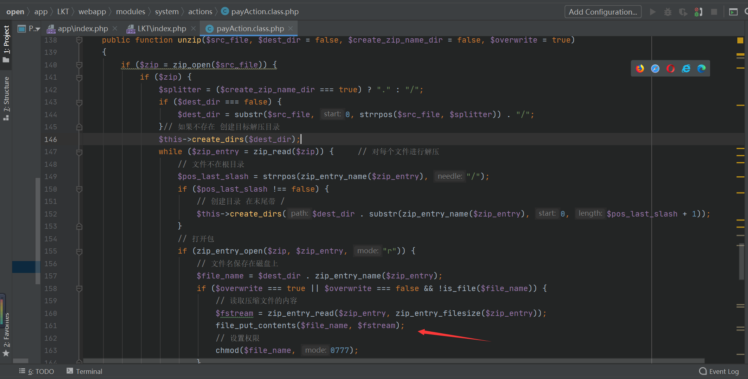Close the LKT\index.php tab
Screen dimensions: 748x379
(193, 28)
